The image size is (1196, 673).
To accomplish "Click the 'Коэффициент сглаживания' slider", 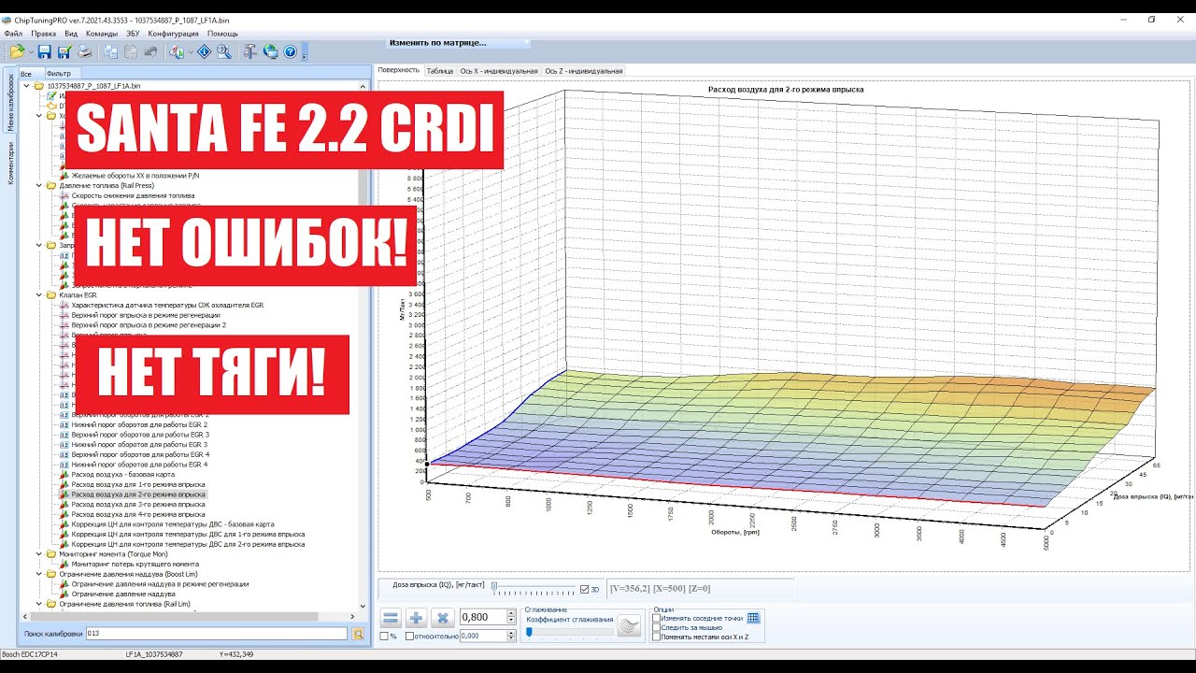I will 569,633.
